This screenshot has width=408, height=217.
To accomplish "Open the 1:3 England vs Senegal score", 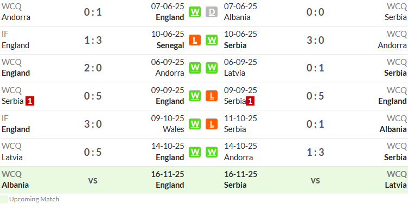I will pyautogui.click(x=93, y=40).
